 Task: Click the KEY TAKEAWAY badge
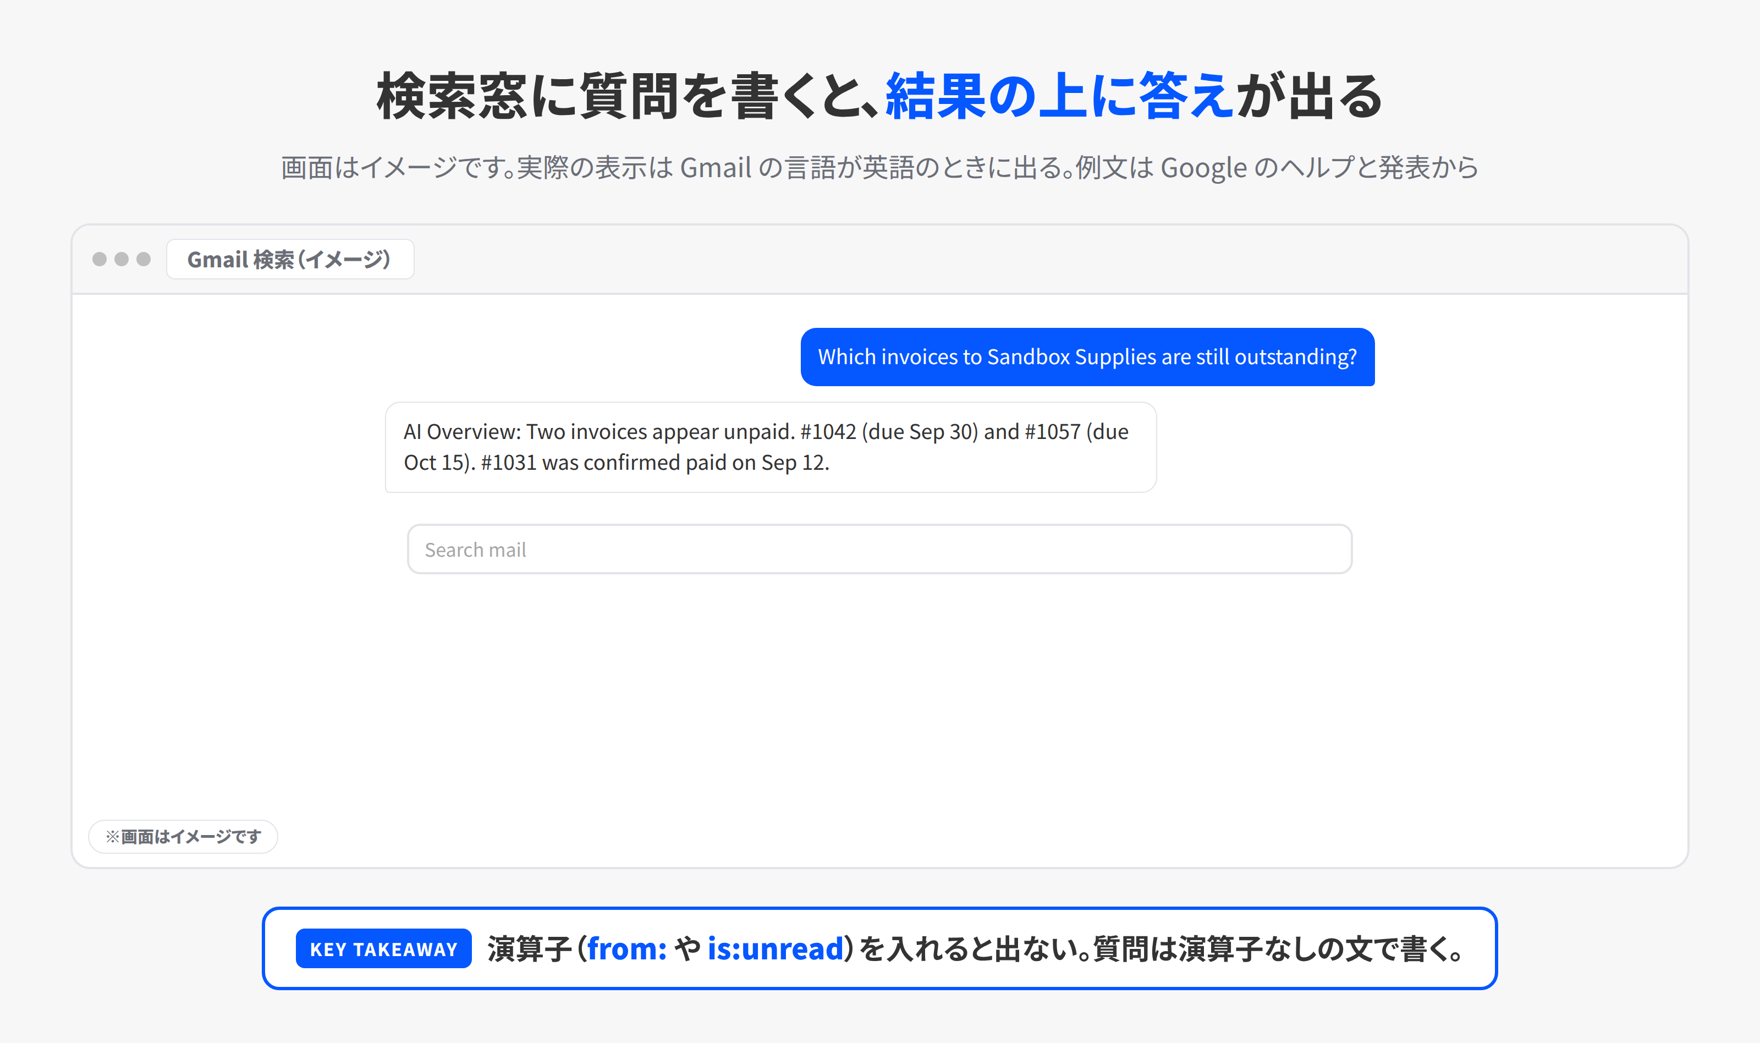coord(383,948)
